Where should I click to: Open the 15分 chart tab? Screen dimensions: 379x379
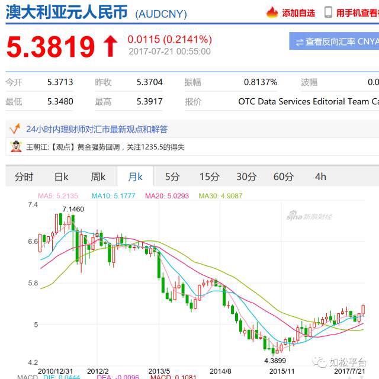[209, 176]
